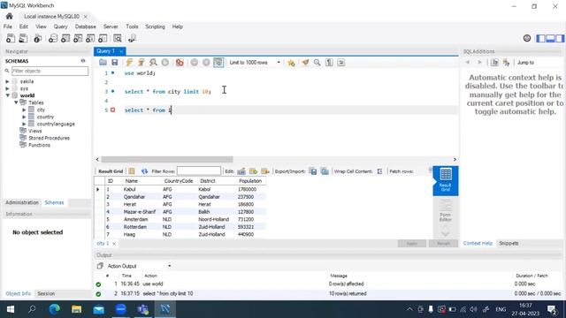Open the Server menu
The width and height of the screenshot is (566, 318).
coord(111,26)
